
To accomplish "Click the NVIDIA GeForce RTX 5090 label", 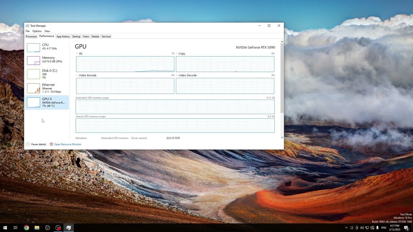I will [256, 47].
